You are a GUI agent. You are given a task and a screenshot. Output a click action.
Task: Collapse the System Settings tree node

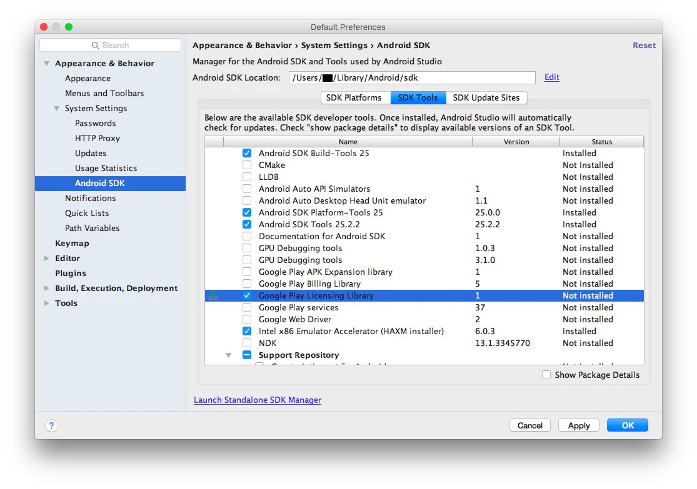tap(56, 109)
